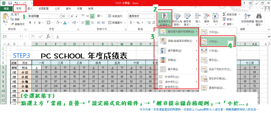Center text horizontally
This screenshot has width=271, height=113.
point(88,23)
